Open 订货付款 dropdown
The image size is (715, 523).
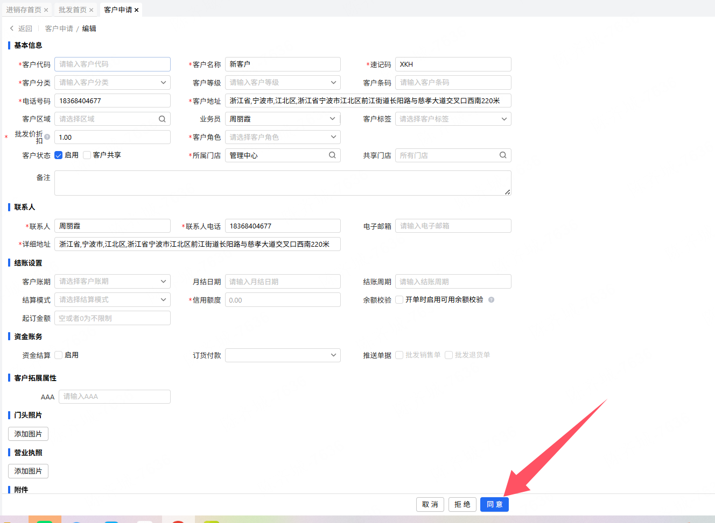click(283, 355)
